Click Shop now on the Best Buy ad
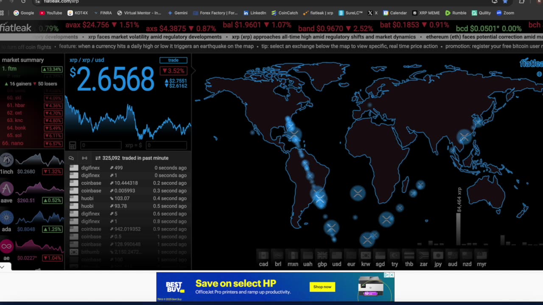This screenshot has height=305, width=543. tap(322, 287)
